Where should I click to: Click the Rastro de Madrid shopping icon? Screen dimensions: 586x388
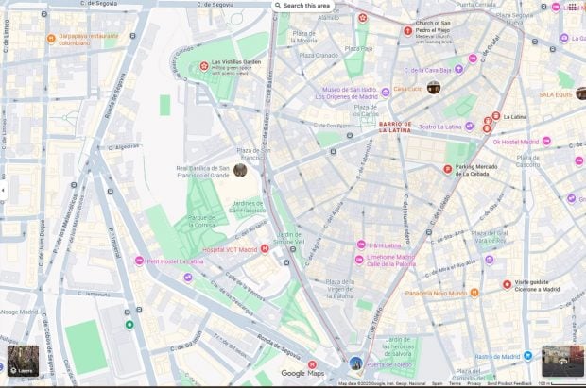[527, 356]
